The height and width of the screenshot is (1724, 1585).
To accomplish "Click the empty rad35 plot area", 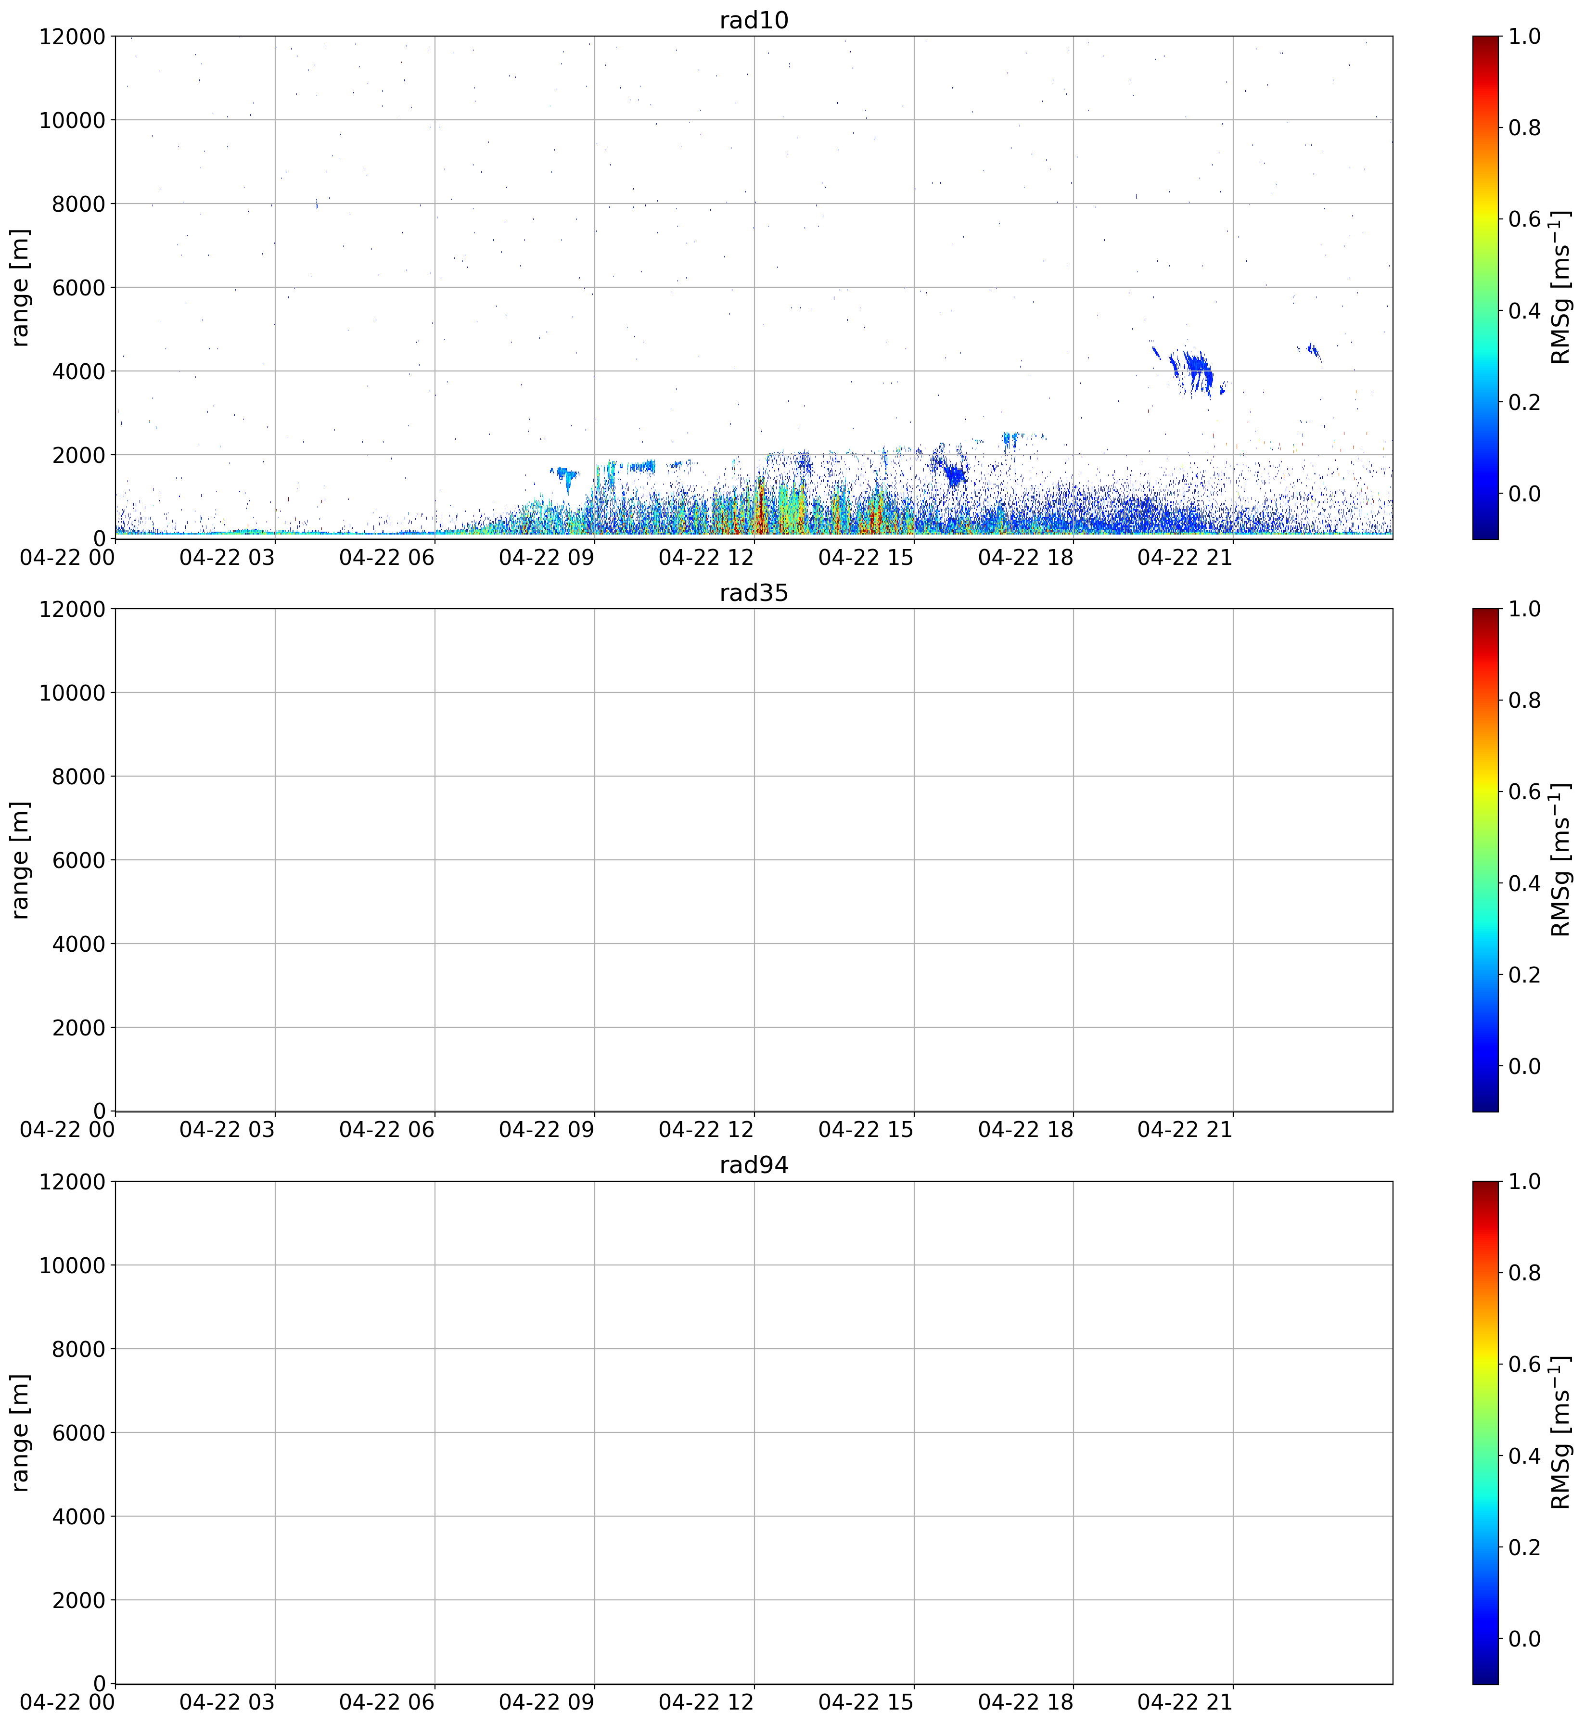I will coord(754,860).
